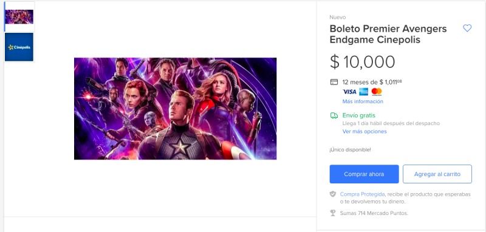Viewport: 486px width, 232px height.
Task: Click the Agregar al carrito button
Action: [x=437, y=174]
